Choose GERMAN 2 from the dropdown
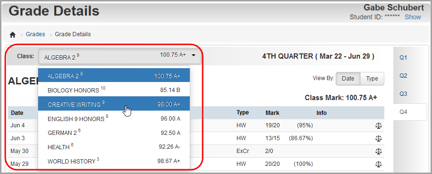 pyautogui.click(x=114, y=133)
